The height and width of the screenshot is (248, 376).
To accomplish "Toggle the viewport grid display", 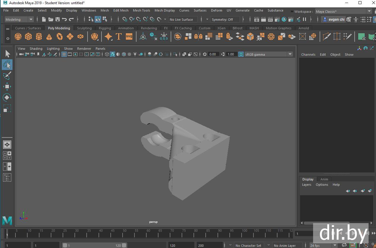I will [64, 54].
